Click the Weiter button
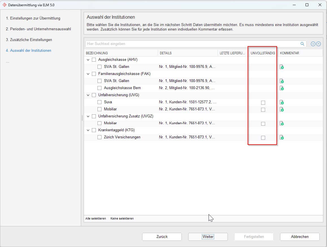The width and height of the screenshot is (327, 247). click(208, 237)
